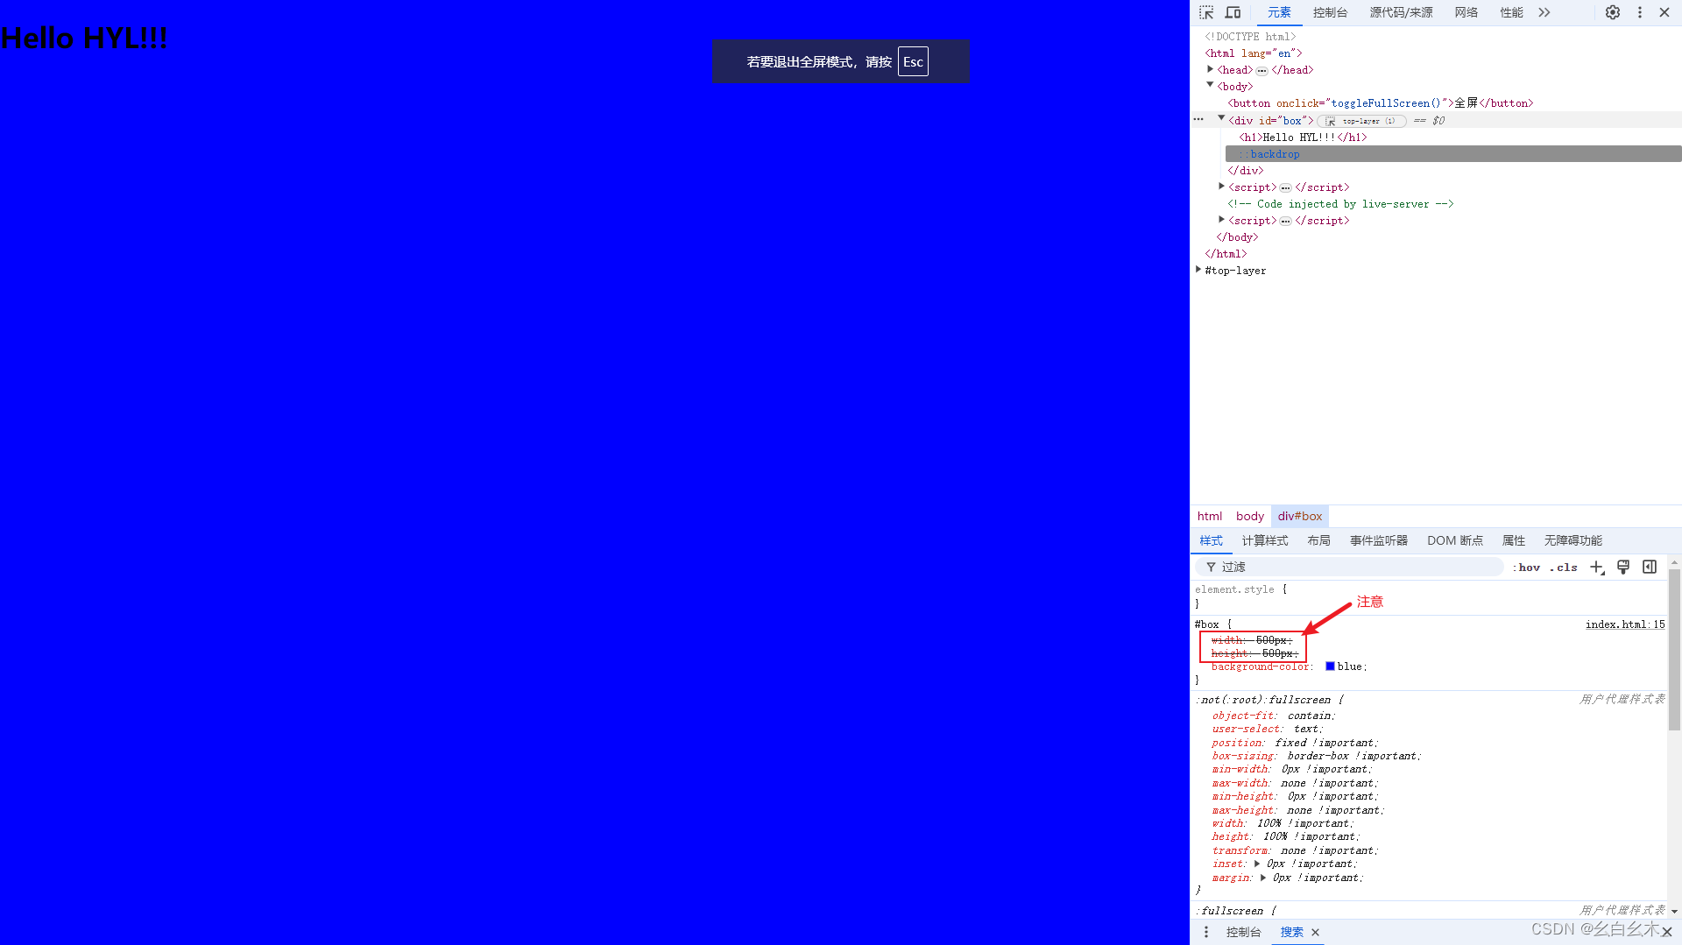Screen dimensions: 1682x945
Task: Click the top-layer badge on div#box
Action: [1361, 121]
